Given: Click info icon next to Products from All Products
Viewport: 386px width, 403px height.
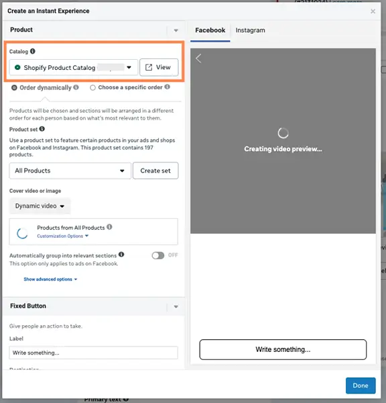Looking at the screenshot, I should point(109,227).
